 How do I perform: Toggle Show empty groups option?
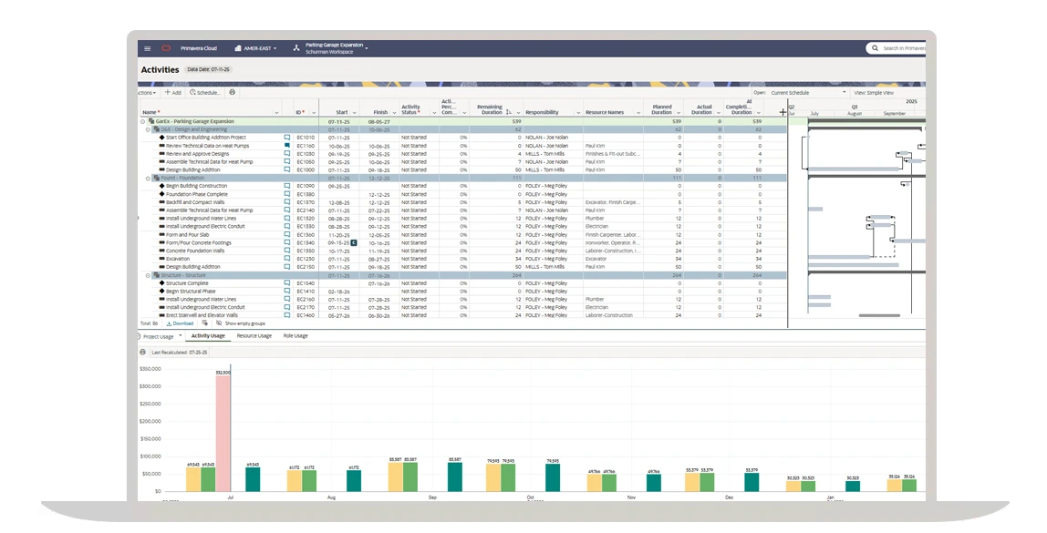242,325
